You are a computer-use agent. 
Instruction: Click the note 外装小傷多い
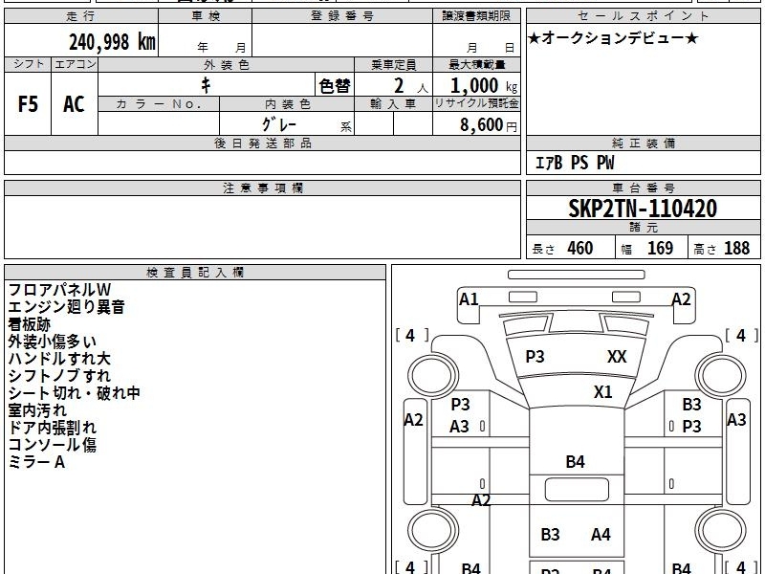(x=53, y=342)
